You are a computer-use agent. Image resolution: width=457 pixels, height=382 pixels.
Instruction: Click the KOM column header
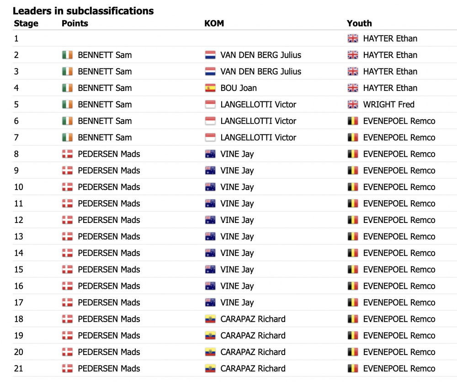coord(214,23)
